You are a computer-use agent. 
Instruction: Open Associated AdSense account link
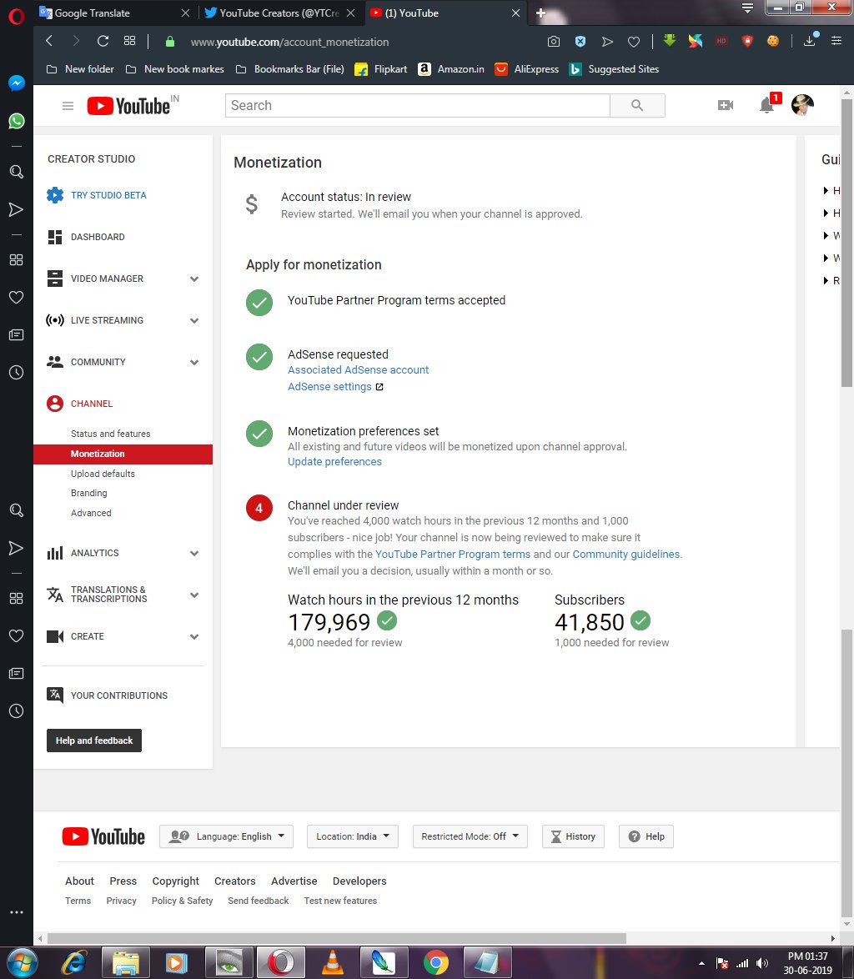point(358,369)
